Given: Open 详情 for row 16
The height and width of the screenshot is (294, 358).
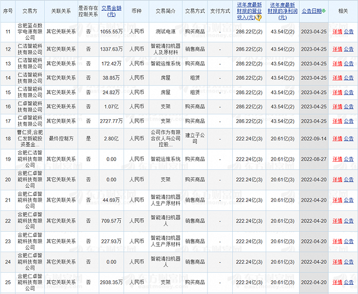Looking at the screenshot, I should (337, 106).
